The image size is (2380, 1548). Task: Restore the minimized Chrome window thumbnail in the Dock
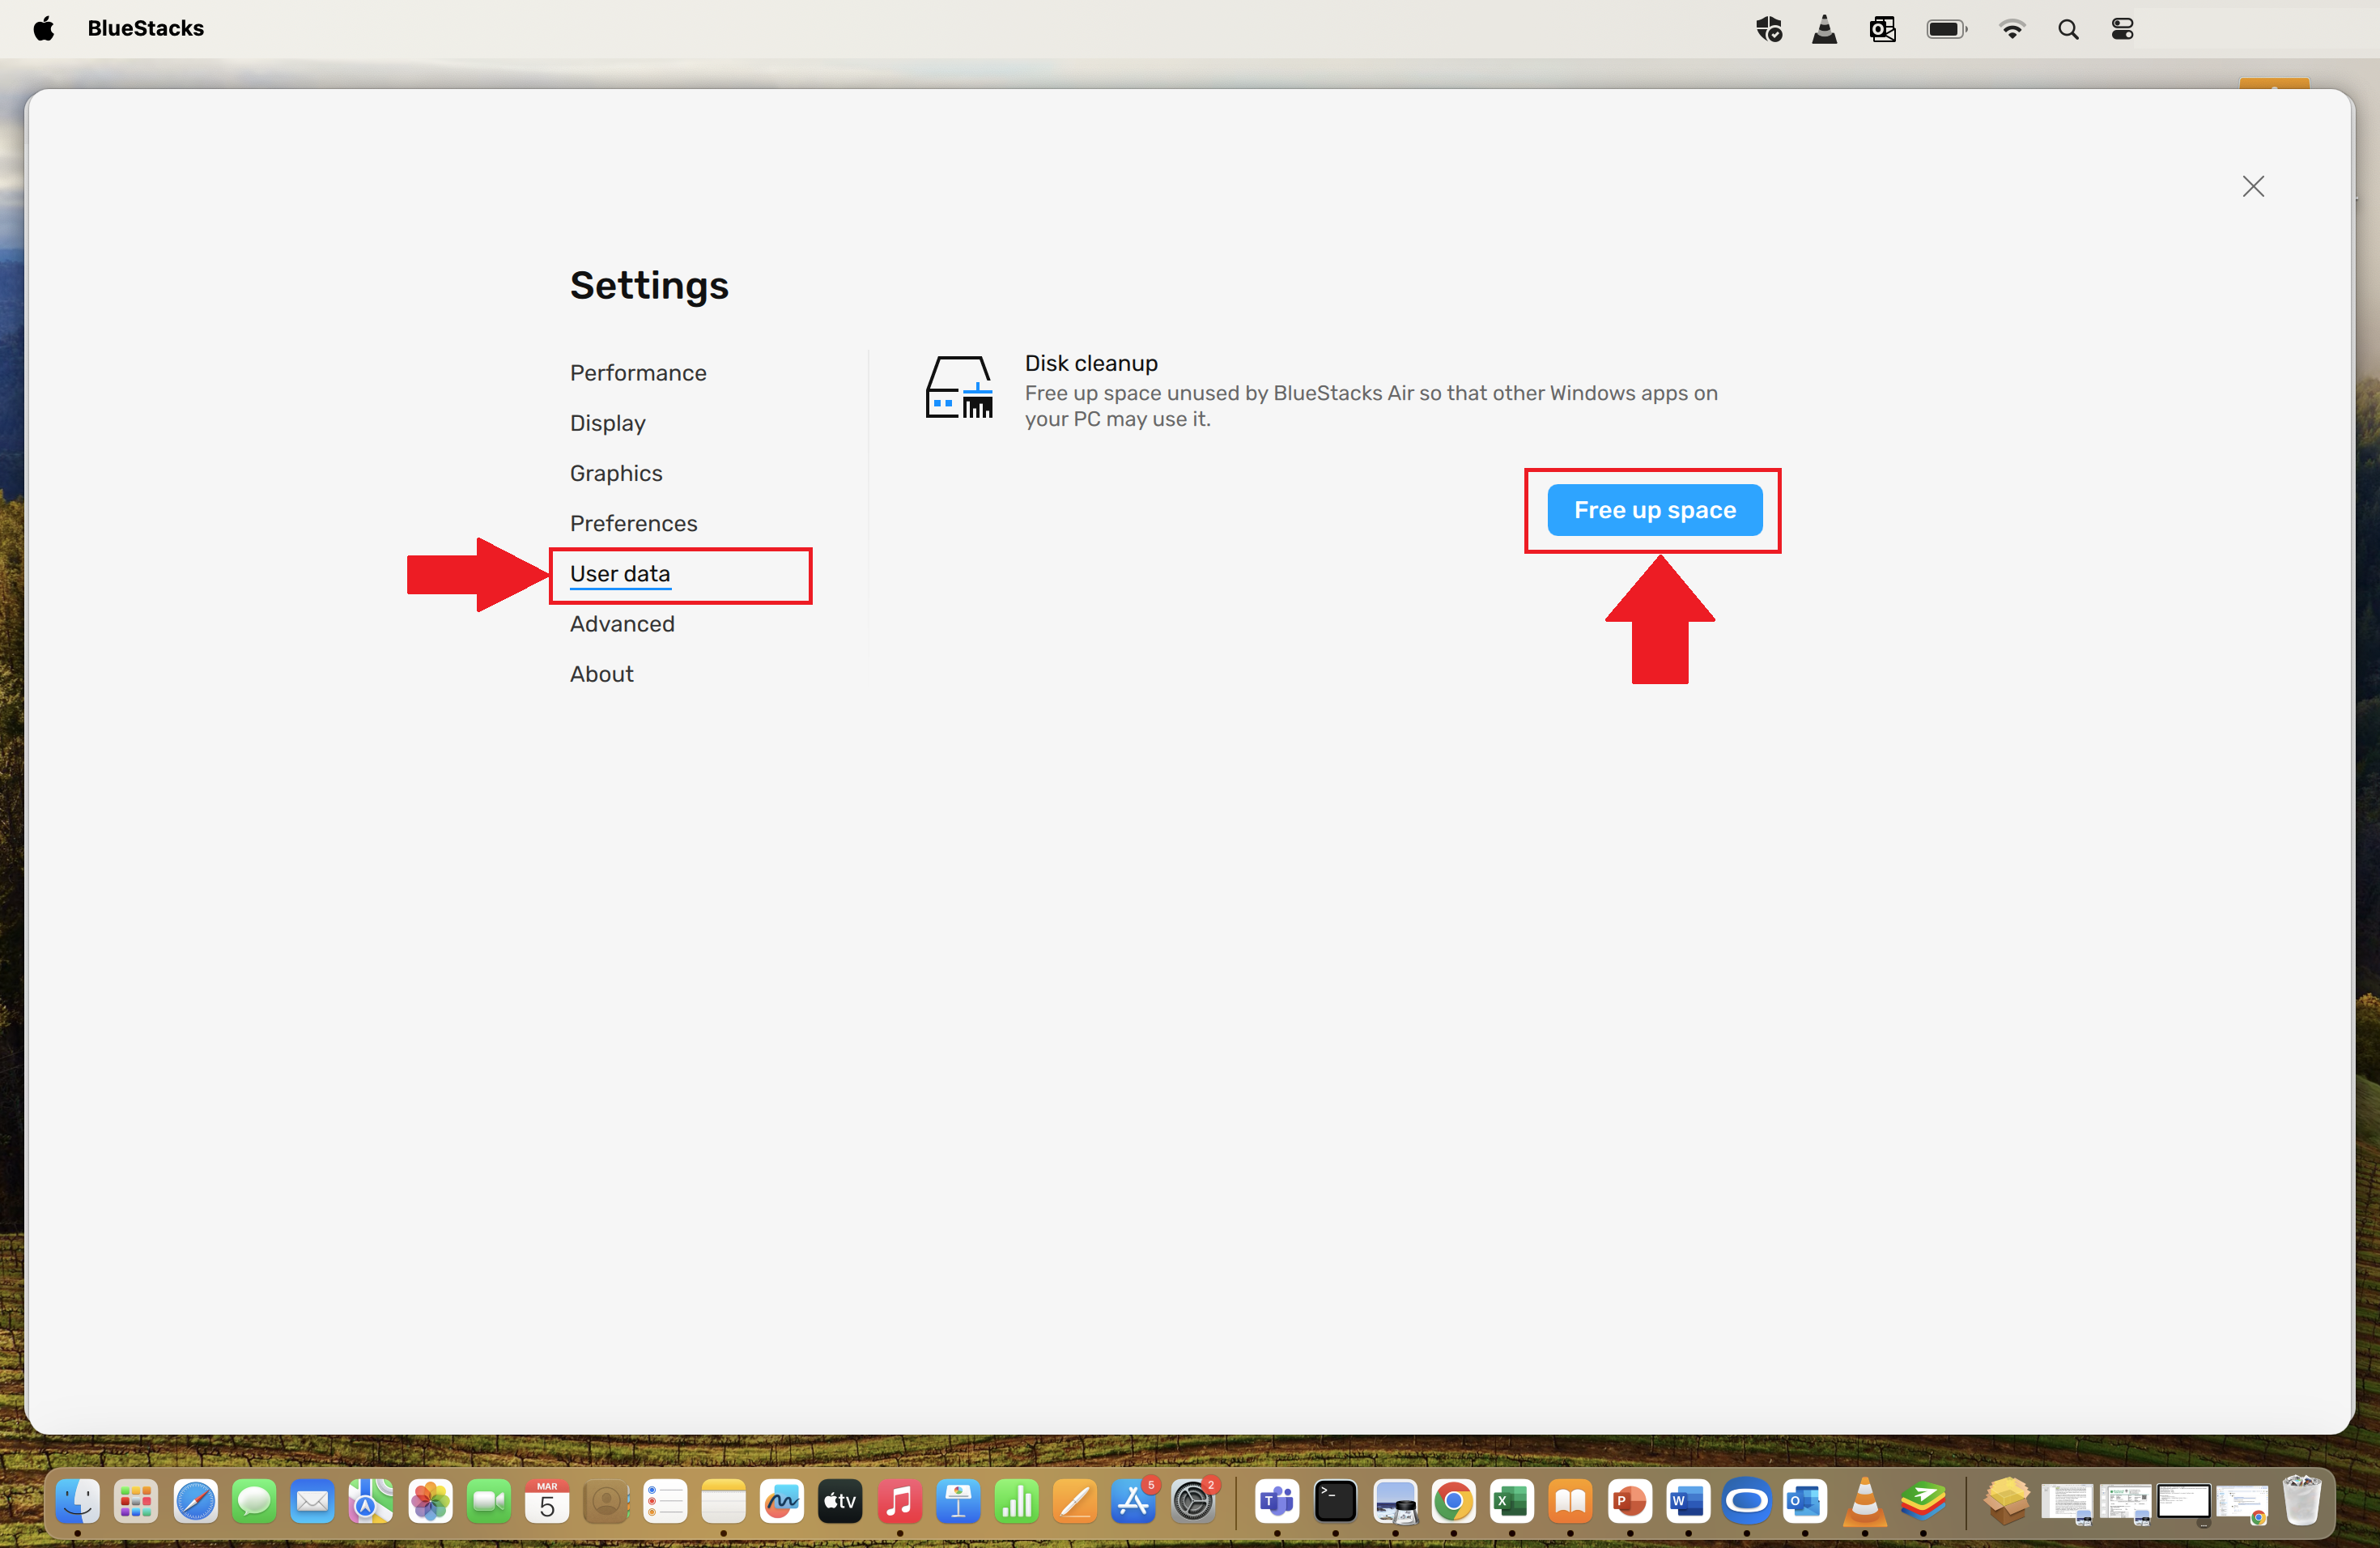pos(2242,1503)
